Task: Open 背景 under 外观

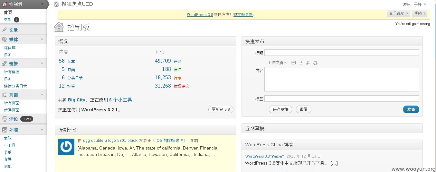Action: [x=8, y=159]
